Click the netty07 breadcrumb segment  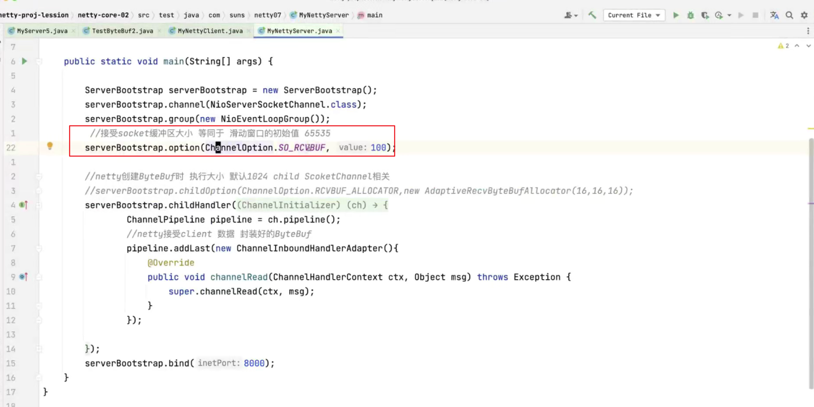(268, 15)
